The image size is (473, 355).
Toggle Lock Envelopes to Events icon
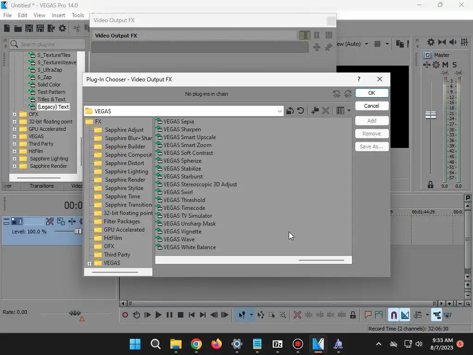pos(437,315)
